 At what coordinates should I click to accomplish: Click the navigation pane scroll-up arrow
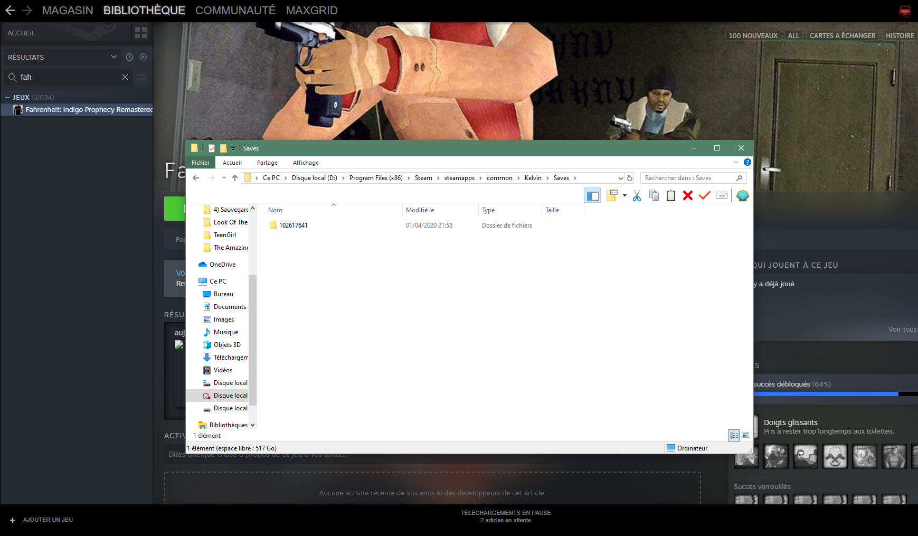pyautogui.click(x=252, y=209)
